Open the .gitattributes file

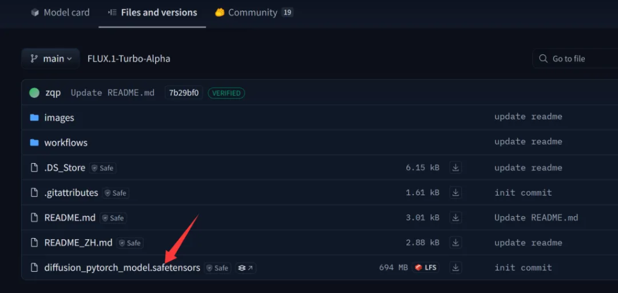[71, 193]
